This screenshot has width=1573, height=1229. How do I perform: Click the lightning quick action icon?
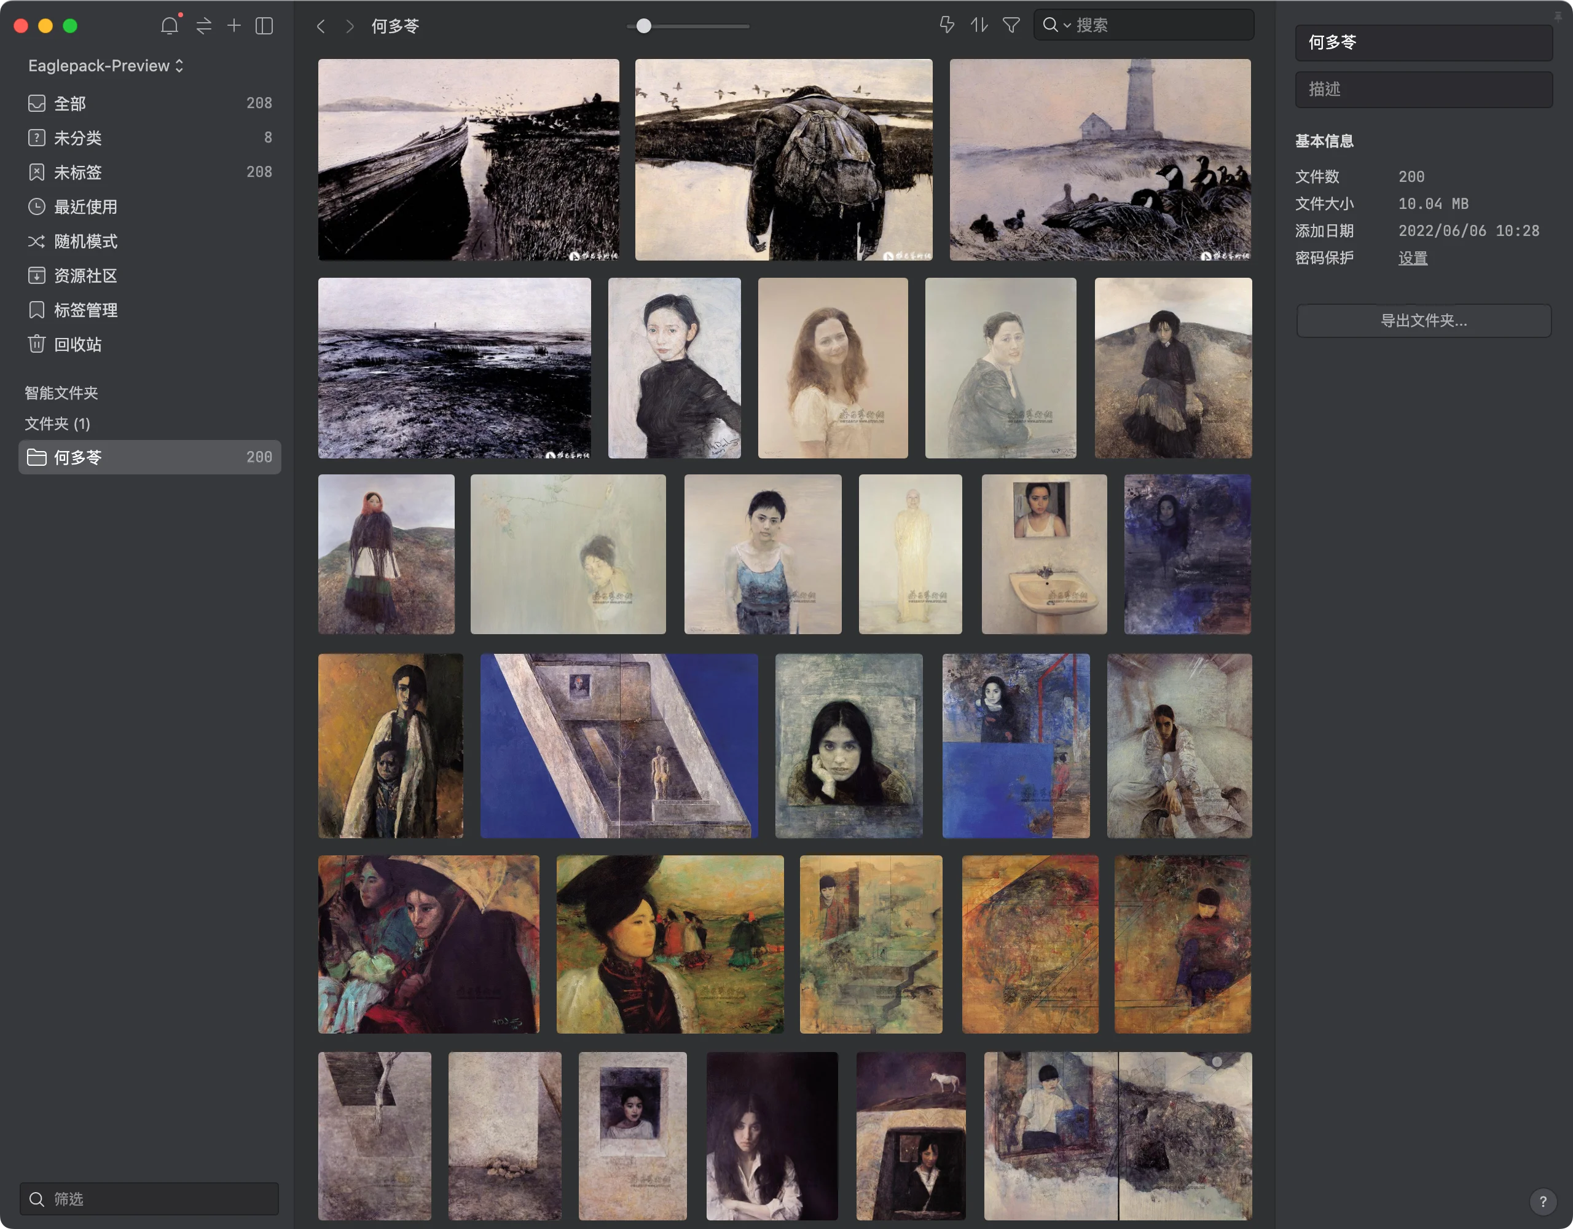[x=947, y=25]
